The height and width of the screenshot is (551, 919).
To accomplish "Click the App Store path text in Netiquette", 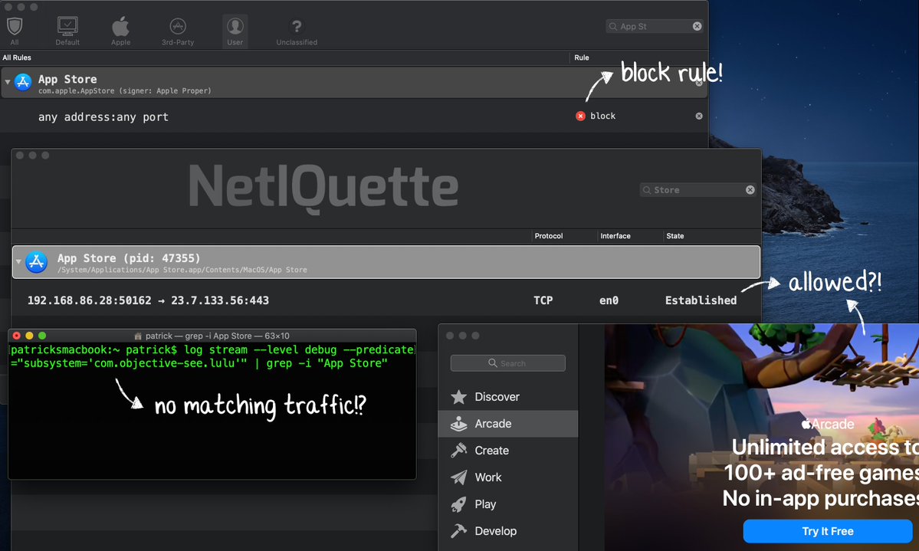I will tap(182, 270).
